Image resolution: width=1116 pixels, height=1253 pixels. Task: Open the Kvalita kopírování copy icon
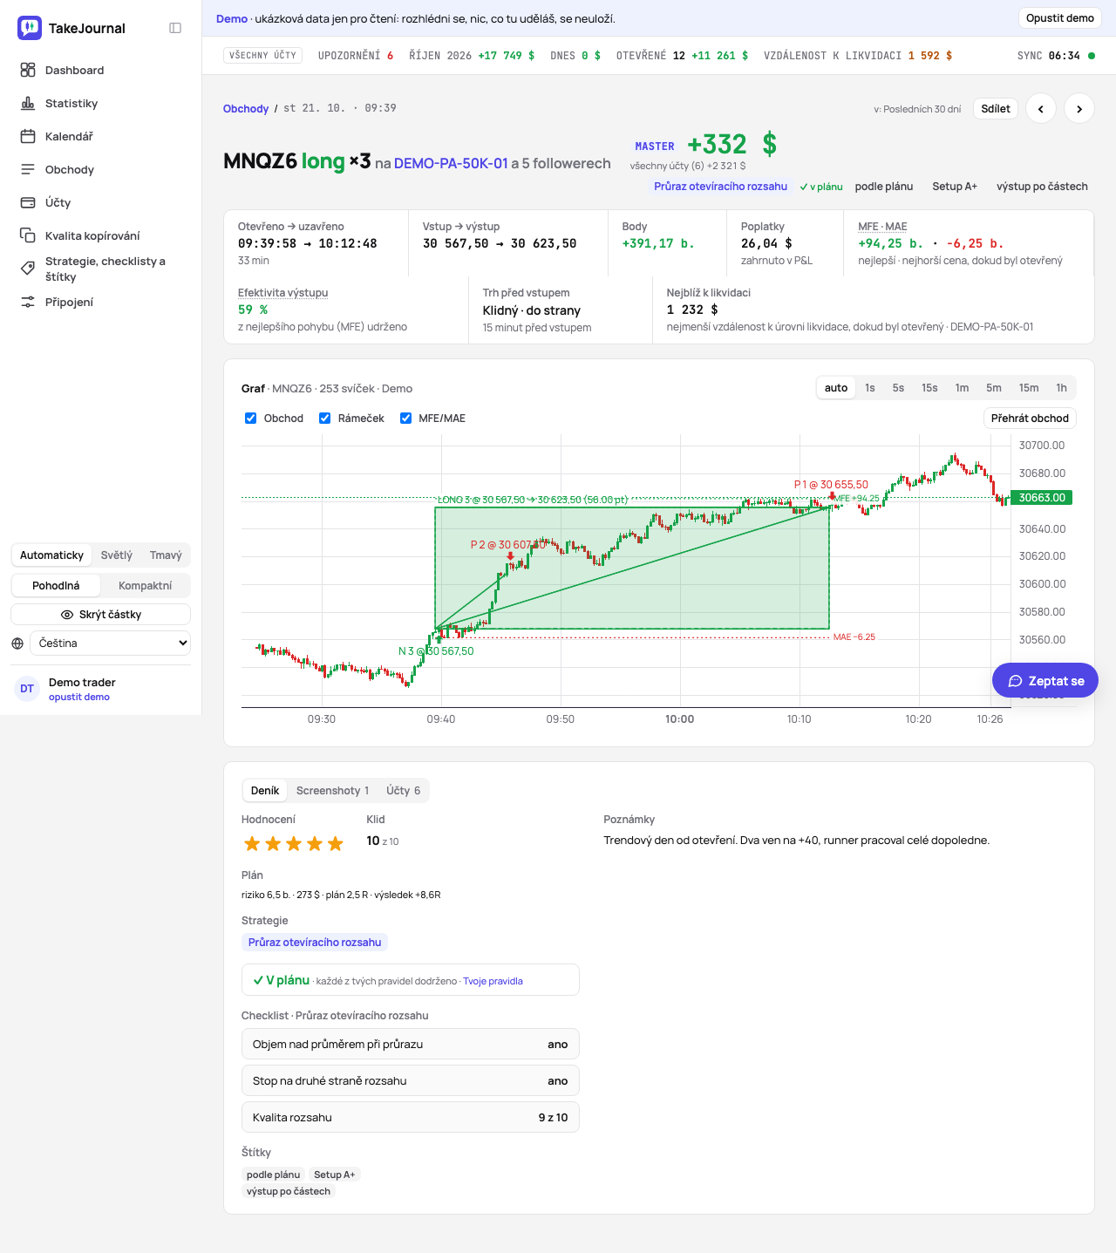28,235
